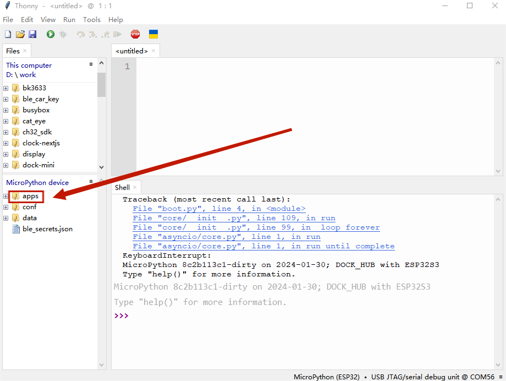506x381 pixels.
Task: Click the Ukraine flag icon
Action: click(x=153, y=34)
